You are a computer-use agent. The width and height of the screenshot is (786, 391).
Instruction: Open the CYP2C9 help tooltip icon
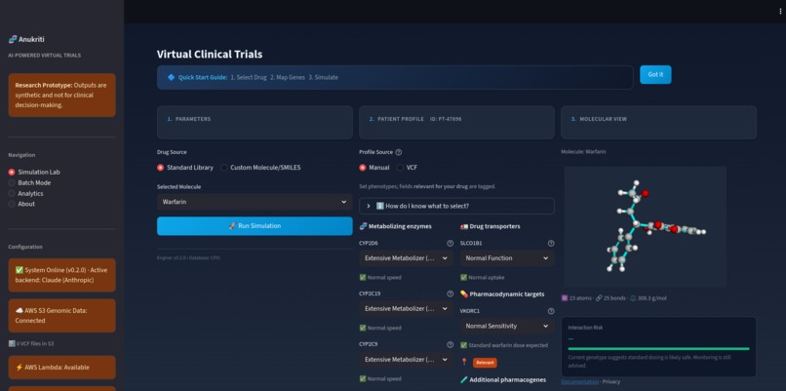[451, 344]
